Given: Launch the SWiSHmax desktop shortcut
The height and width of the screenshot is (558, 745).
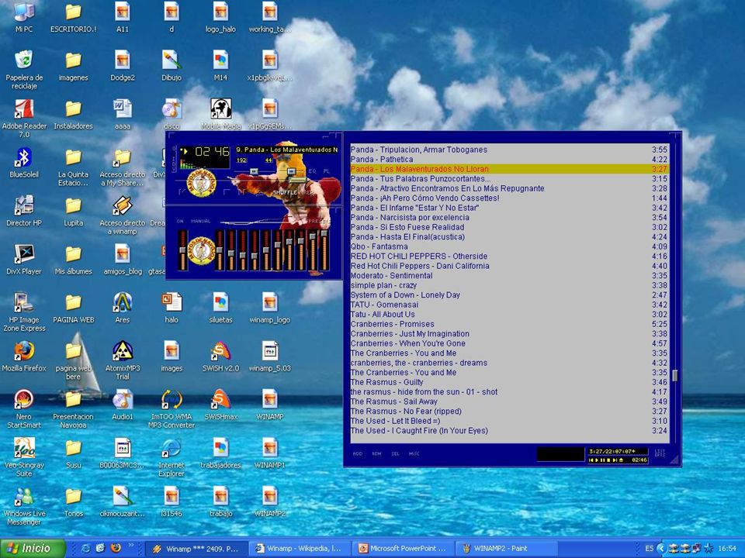Looking at the screenshot, I should [220, 405].
